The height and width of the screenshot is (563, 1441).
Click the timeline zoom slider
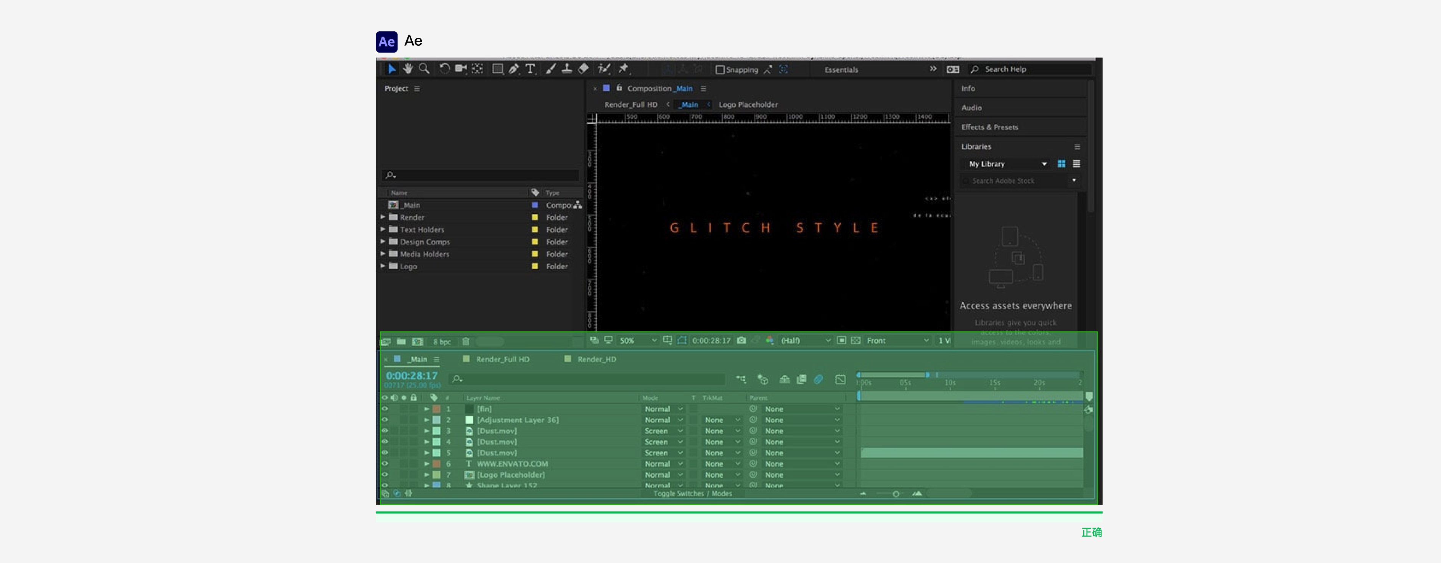pos(896,494)
